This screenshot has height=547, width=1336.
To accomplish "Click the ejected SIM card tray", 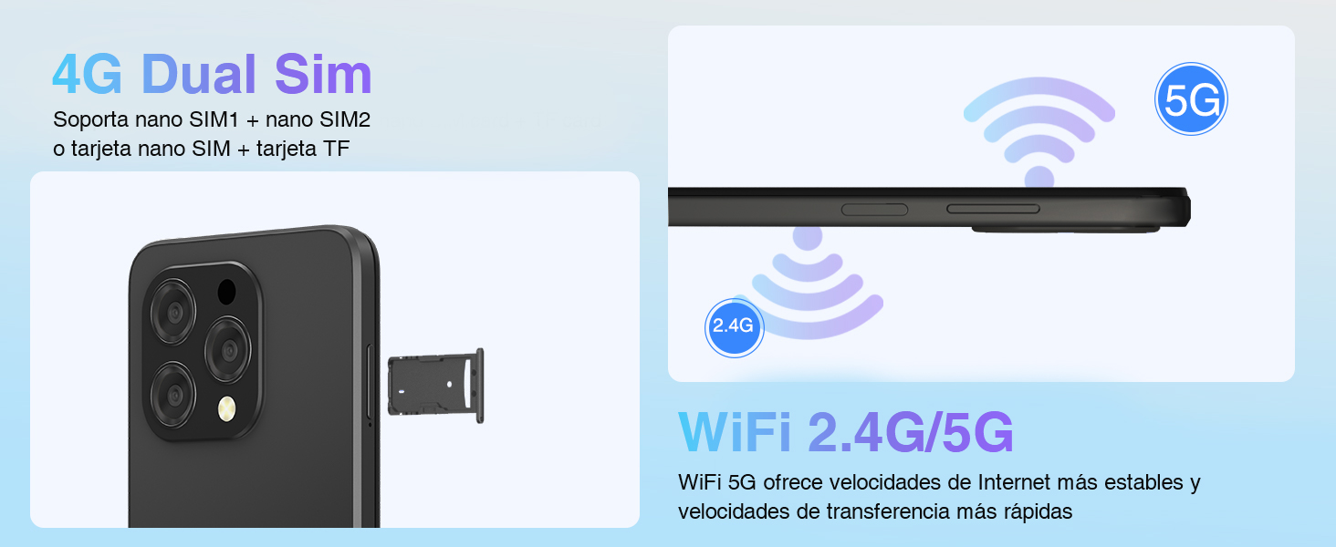I will click(436, 386).
